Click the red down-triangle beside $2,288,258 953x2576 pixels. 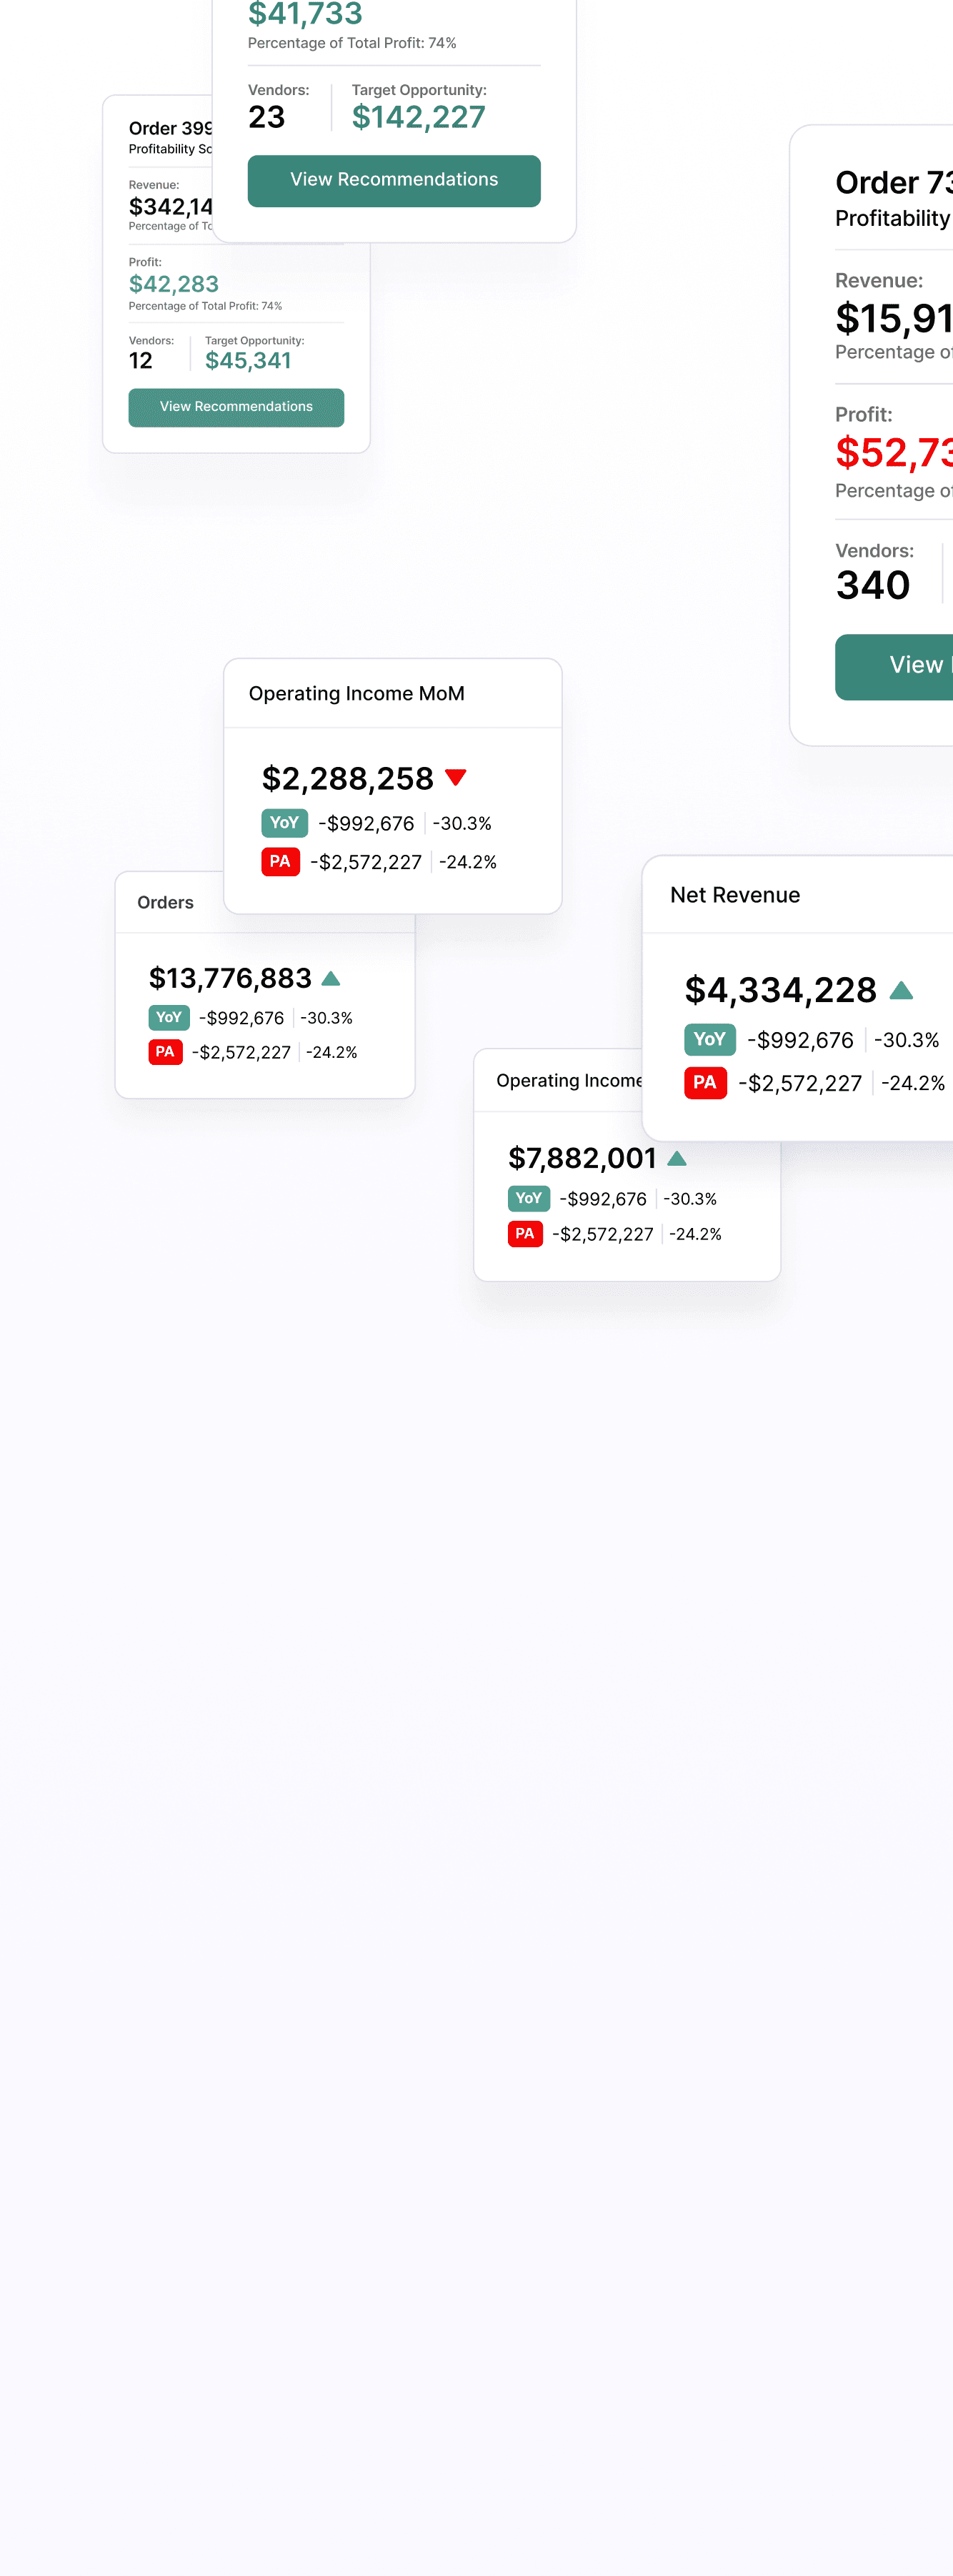[456, 777]
